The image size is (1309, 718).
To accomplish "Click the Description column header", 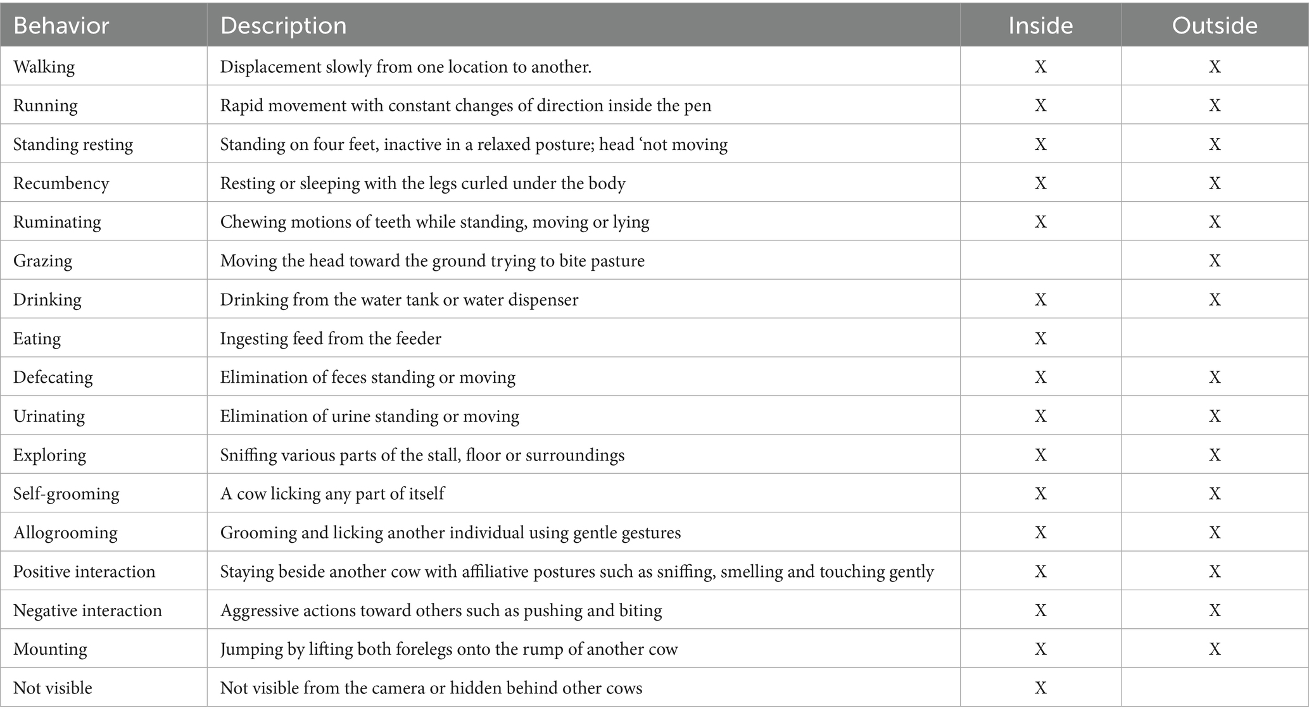I will pyautogui.click(x=283, y=25).
